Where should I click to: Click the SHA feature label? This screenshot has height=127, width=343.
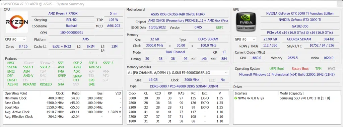click(61, 84)
